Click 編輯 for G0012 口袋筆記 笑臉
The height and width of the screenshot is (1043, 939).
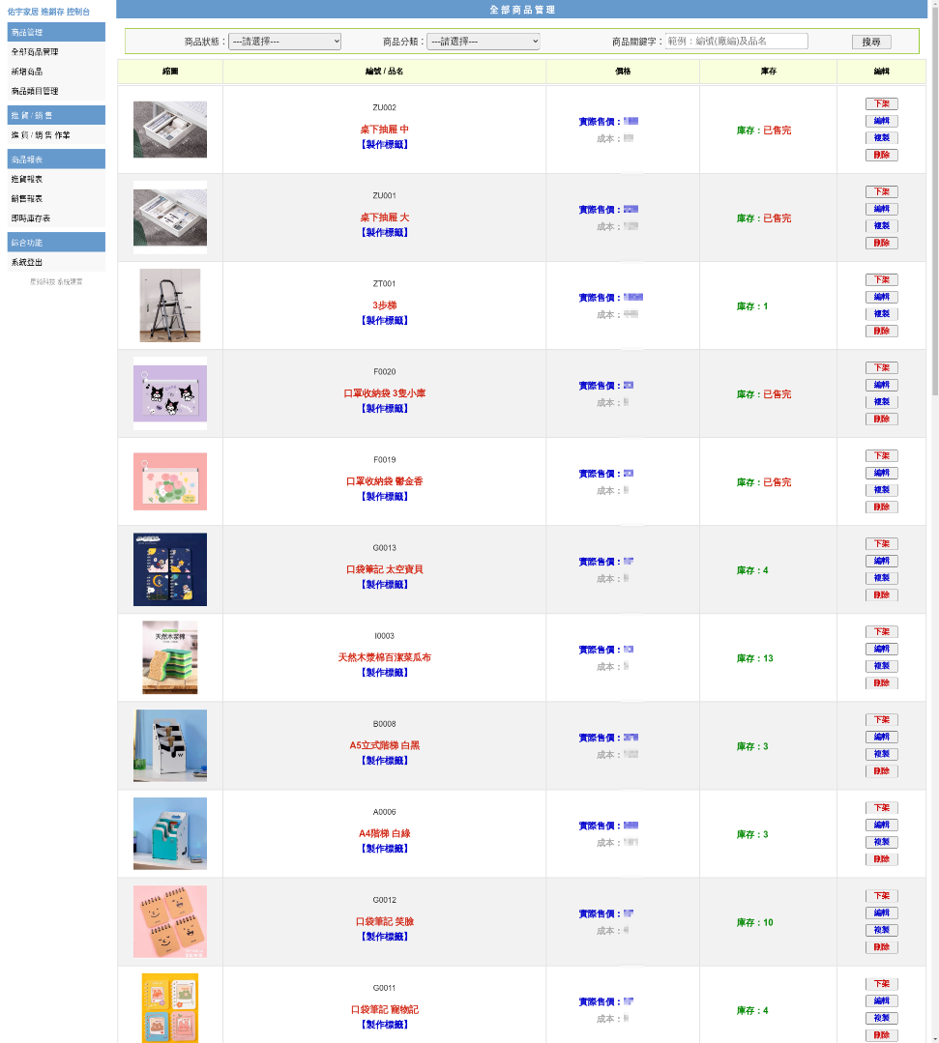click(x=882, y=913)
